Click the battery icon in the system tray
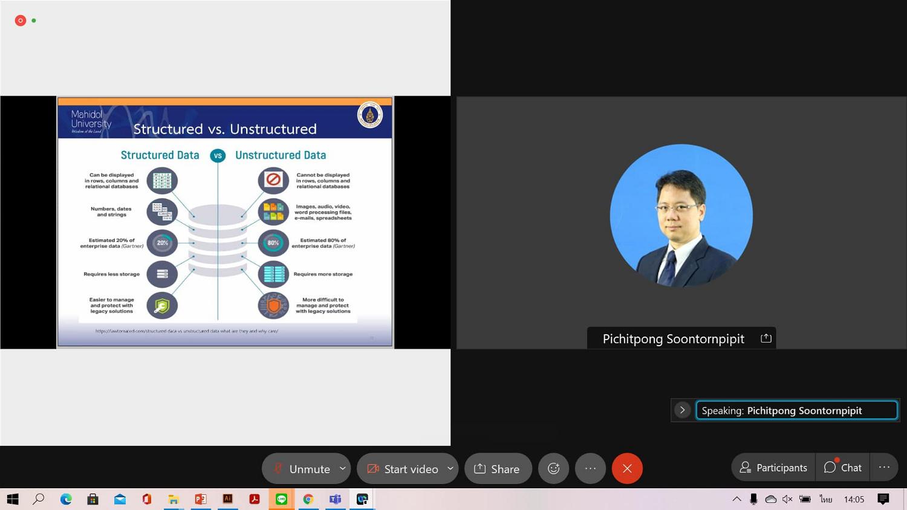This screenshot has width=907, height=510. tap(805, 499)
